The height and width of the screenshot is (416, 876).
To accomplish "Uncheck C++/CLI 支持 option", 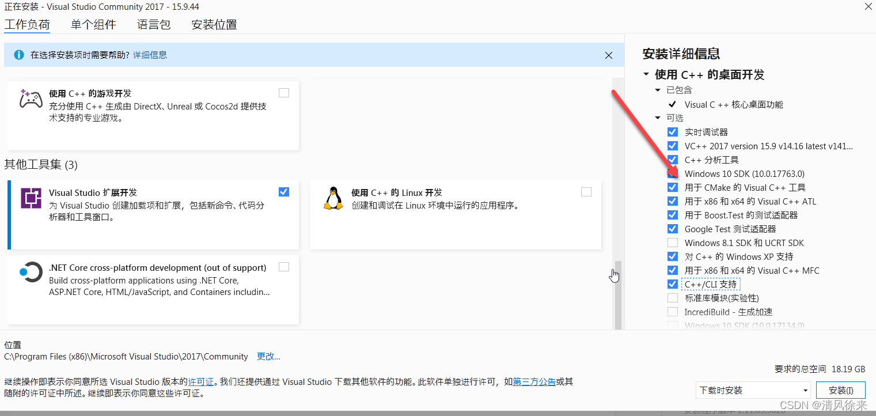I will click(673, 284).
